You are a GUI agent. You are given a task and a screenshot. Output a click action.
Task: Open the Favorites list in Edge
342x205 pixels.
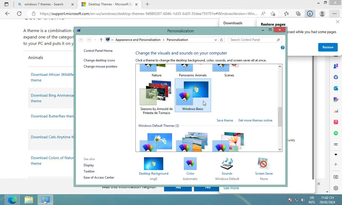pyautogui.click(x=286, y=14)
